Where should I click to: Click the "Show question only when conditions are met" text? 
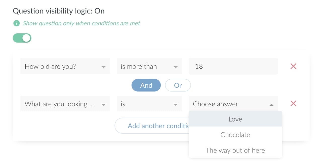(x=81, y=23)
